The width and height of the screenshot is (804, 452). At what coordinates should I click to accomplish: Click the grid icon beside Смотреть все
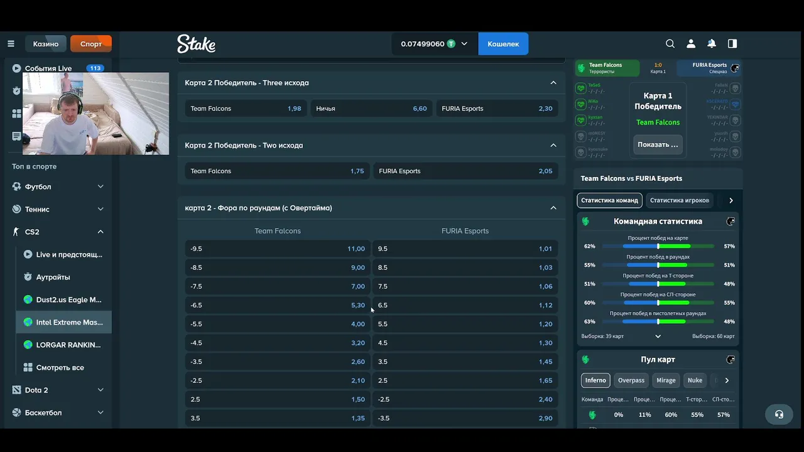pos(28,367)
